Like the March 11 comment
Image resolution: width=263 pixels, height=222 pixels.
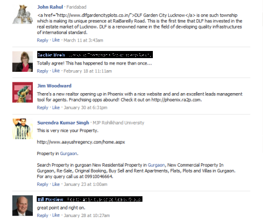click(x=56, y=40)
